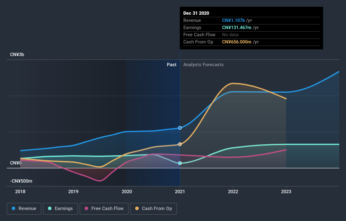
Task: Click the 2023 x-axis label
Action: pos(286,191)
